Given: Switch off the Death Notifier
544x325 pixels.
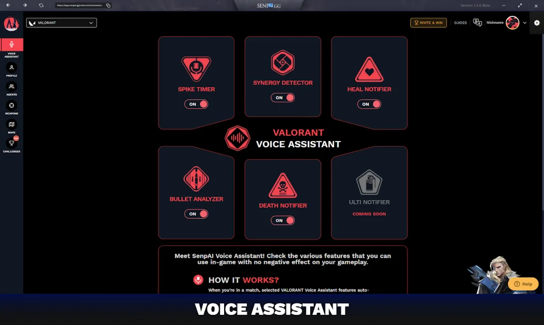Looking at the screenshot, I should pos(283,220).
